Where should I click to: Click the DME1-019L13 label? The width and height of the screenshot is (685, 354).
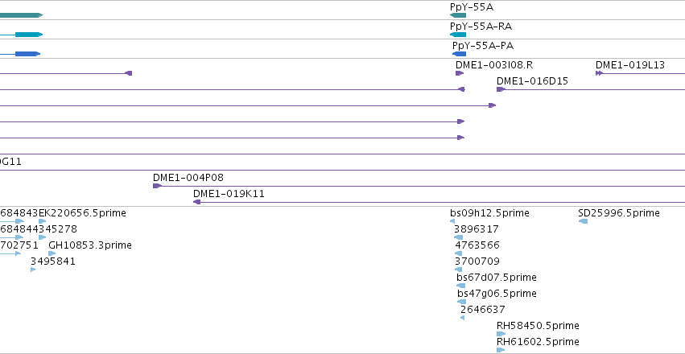[x=630, y=65]
